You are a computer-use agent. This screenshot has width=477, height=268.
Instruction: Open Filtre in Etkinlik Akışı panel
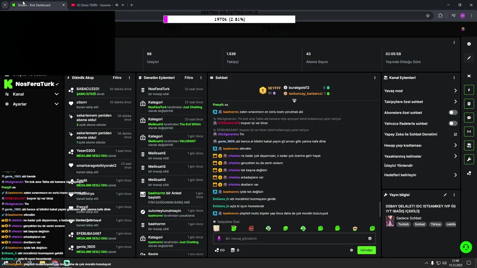coord(117,78)
